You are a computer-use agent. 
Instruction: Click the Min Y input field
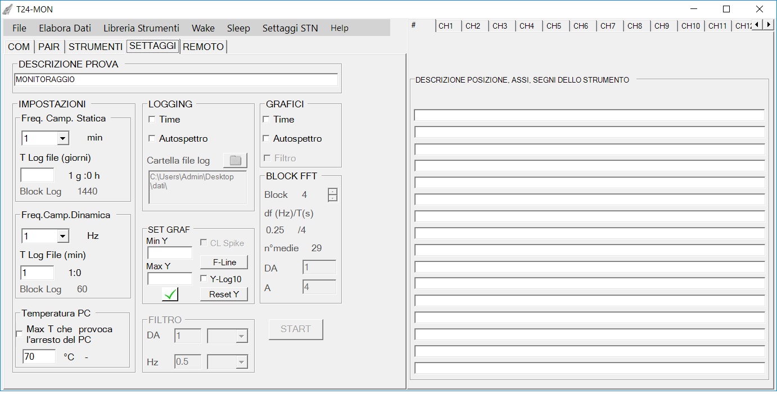(x=169, y=253)
